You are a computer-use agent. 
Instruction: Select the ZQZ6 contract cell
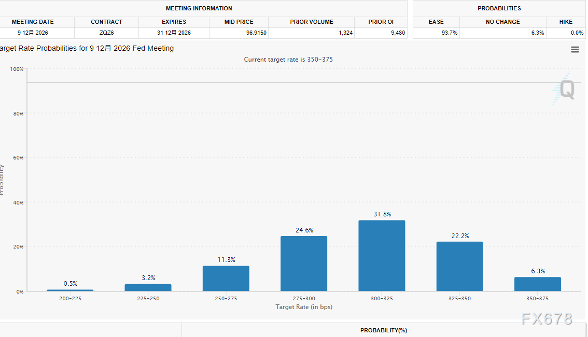pyautogui.click(x=106, y=33)
